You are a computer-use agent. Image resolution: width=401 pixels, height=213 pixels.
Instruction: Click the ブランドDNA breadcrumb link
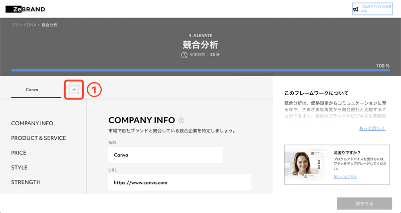pos(24,25)
